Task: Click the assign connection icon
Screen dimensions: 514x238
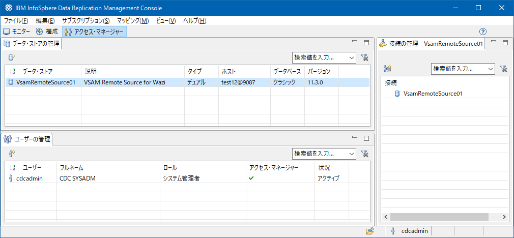Action: click(388, 69)
